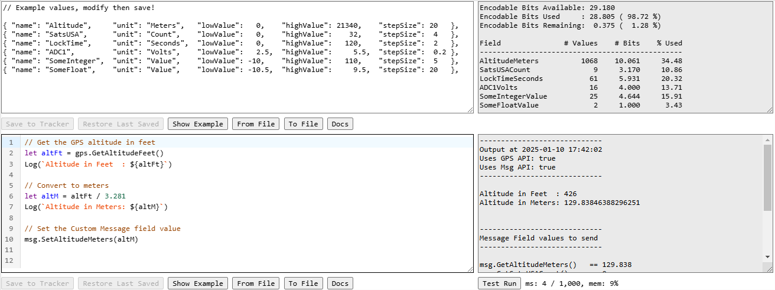This screenshot has width=775, height=290.
Task: Click the output panel scrollbar down arrow
Action: [767, 257]
